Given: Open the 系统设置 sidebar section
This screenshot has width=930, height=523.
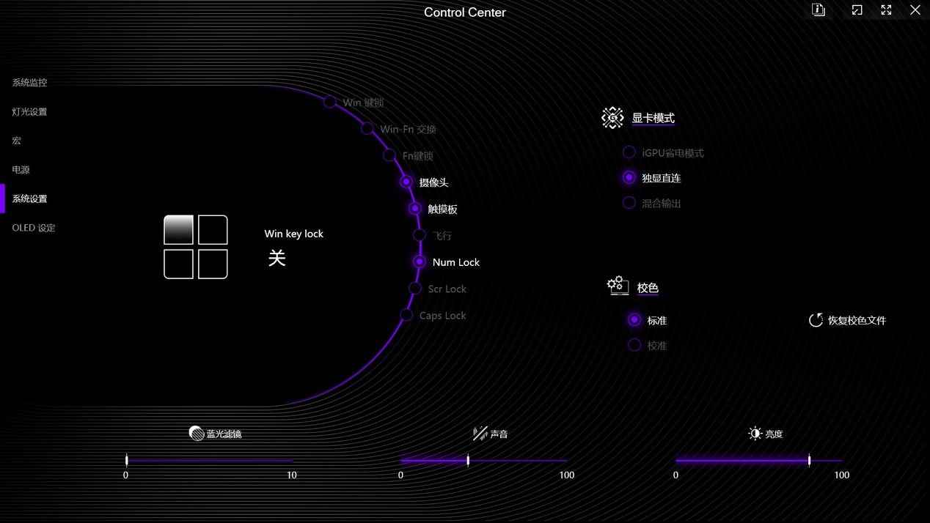Looking at the screenshot, I should [29, 199].
